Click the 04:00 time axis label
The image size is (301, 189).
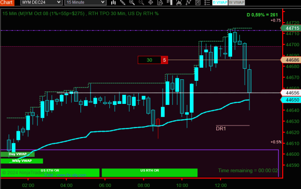66,186
